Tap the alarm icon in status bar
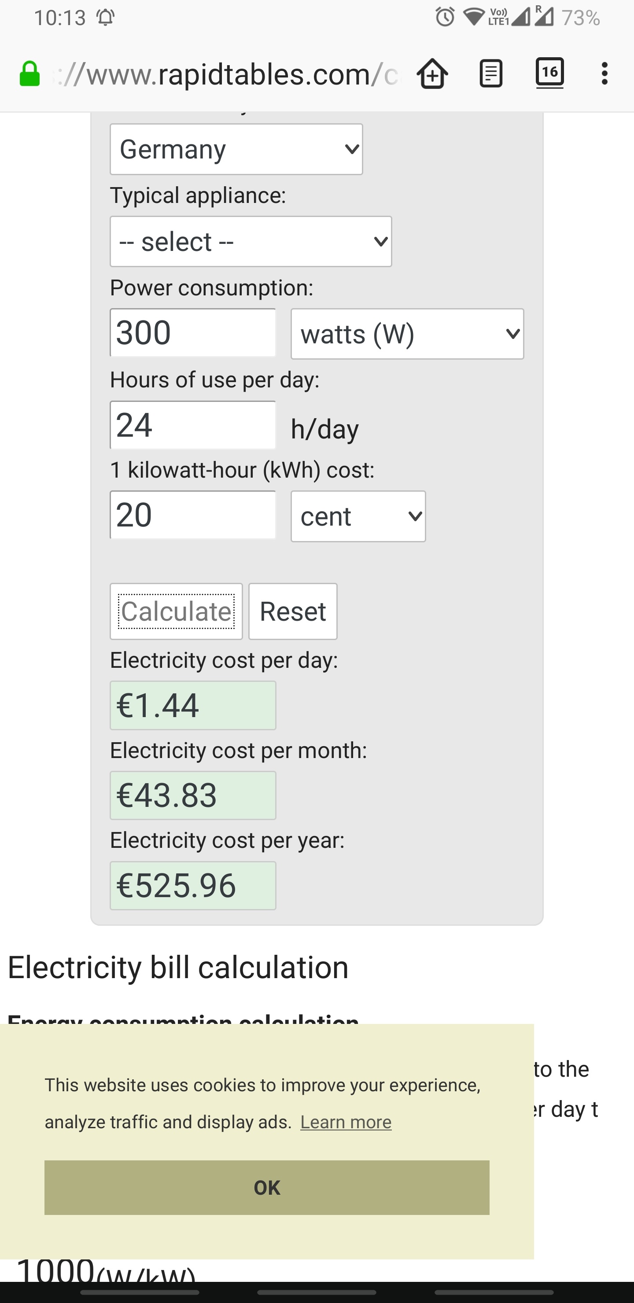The width and height of the screenshot is (634, 1303). click(x=445, y=17)
